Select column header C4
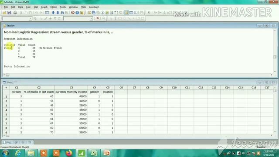This screenshot has width=279, height=157. click(95, 87)
